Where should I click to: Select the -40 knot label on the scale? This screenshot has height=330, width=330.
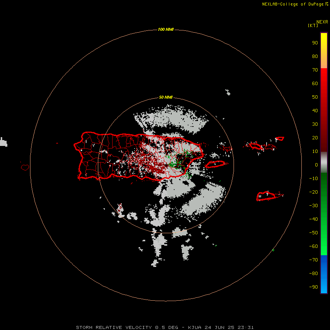coord(313,219)
